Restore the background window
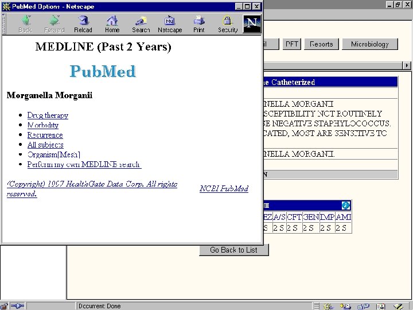The height and width of the screenshot is (310, 413). [x=398, y=5]
